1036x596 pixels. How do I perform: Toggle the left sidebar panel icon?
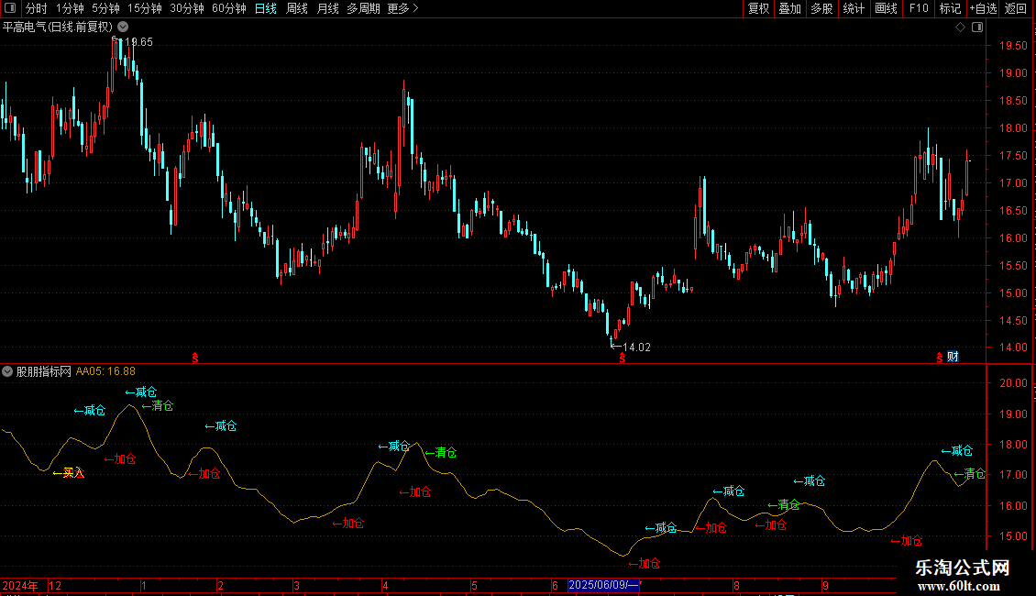[x=10, y=8]
